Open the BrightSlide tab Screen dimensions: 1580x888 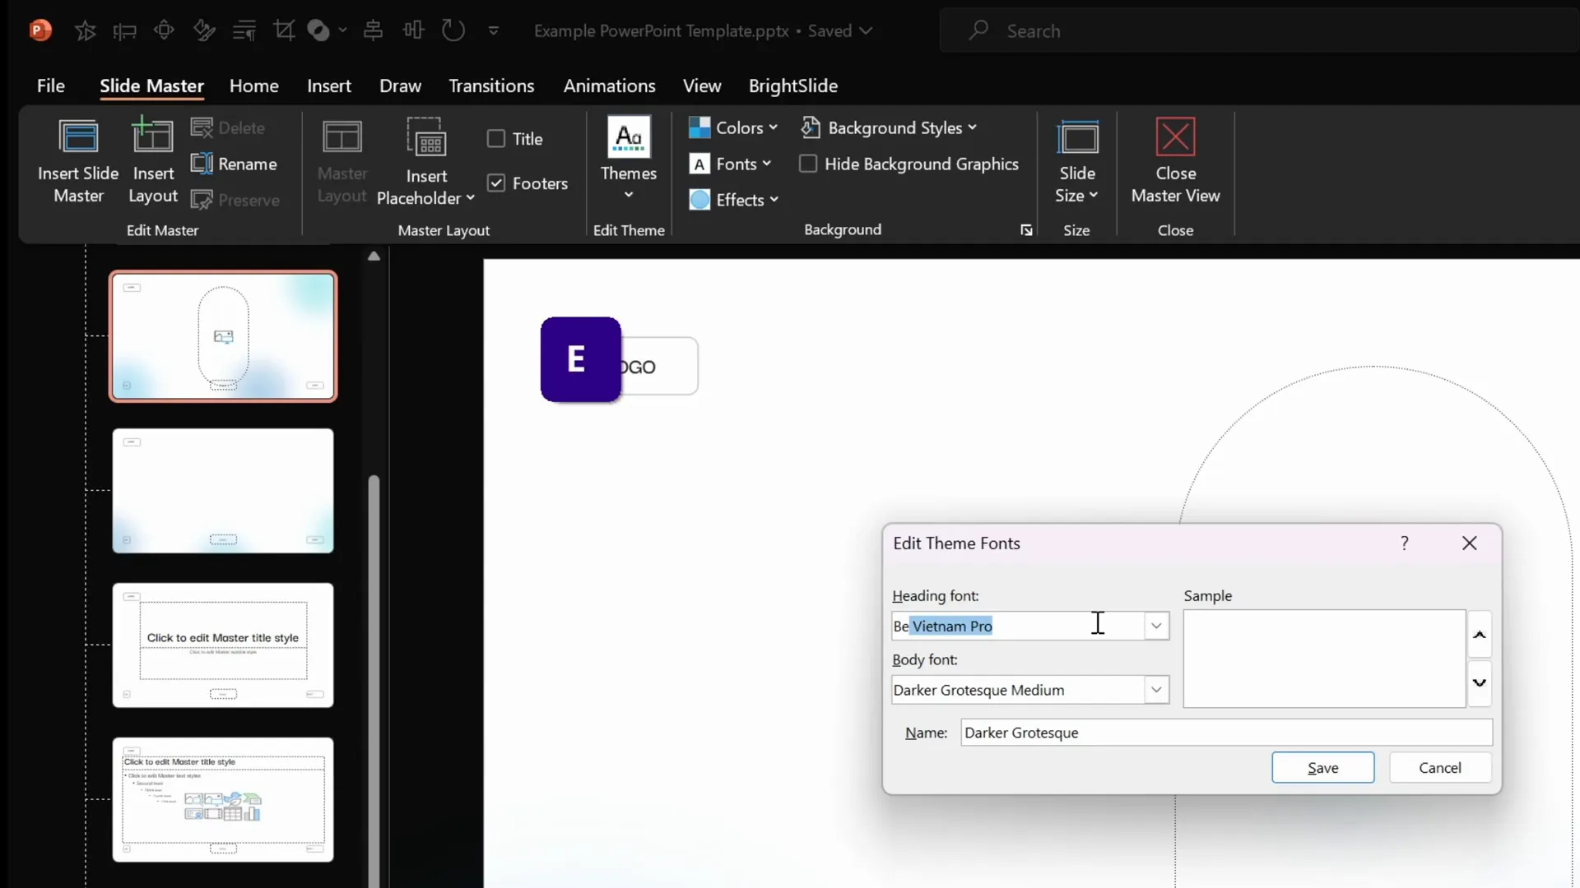[x=792, y=86]
